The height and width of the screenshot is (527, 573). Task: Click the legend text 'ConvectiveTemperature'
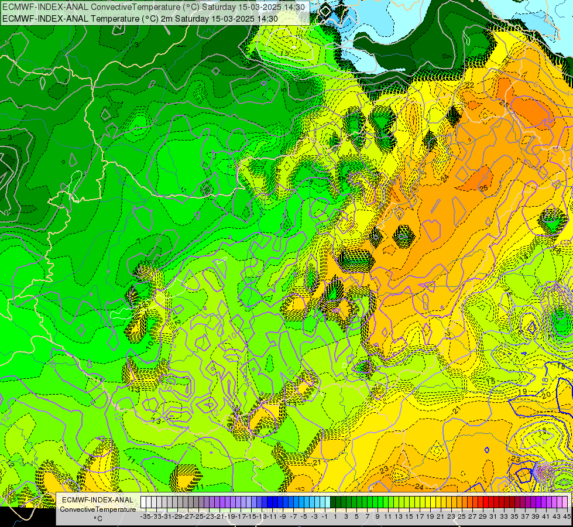[x=98, y=509]
